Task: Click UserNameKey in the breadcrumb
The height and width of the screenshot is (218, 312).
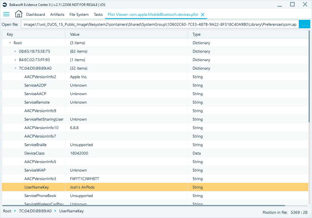Action: [71, 211]
